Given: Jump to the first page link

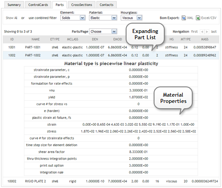Looking at the screenshot, I should [194, 32].
